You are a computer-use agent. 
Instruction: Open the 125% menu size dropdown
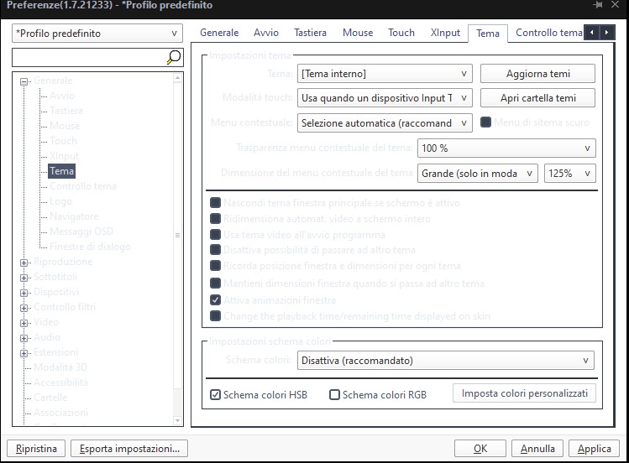(570, 174)
